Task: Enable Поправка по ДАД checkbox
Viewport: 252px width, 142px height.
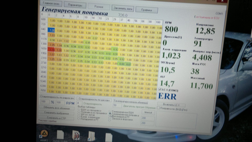Action: click(x=158, y=108)
